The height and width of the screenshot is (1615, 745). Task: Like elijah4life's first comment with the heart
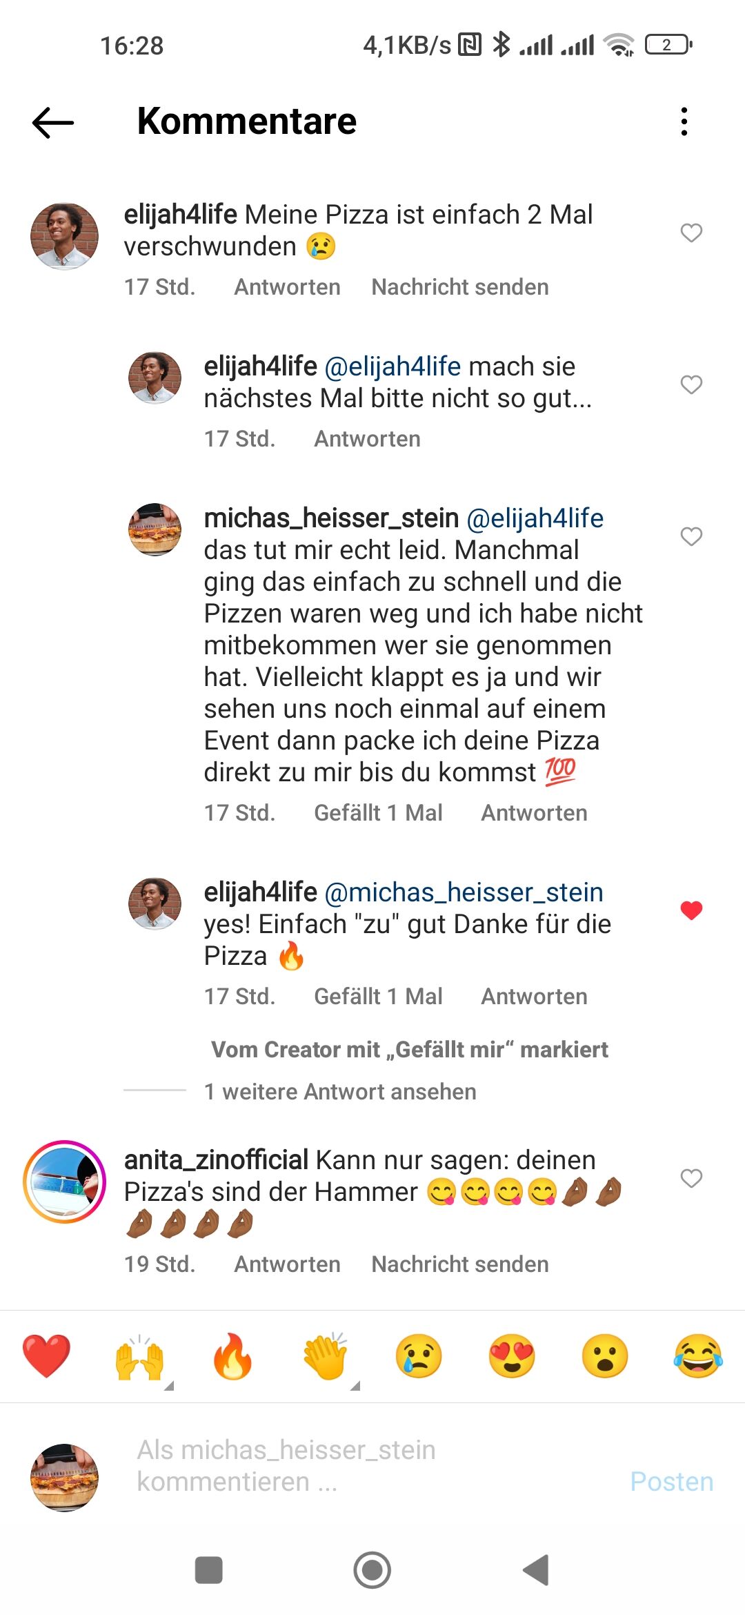692,234
